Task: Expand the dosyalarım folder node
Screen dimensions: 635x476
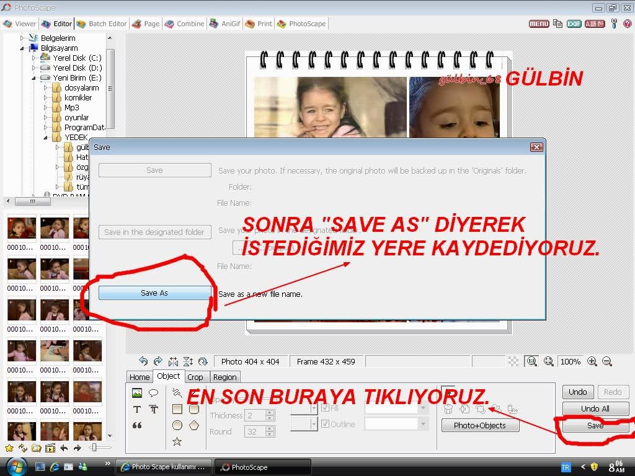Action: tap(46, 87)
